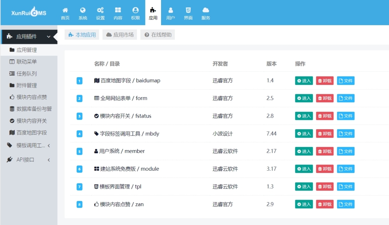The width and height of the screenshot is (389, 225).
Task: Click developer 小波设计 in mbdy row
Action: coord(223,134)
